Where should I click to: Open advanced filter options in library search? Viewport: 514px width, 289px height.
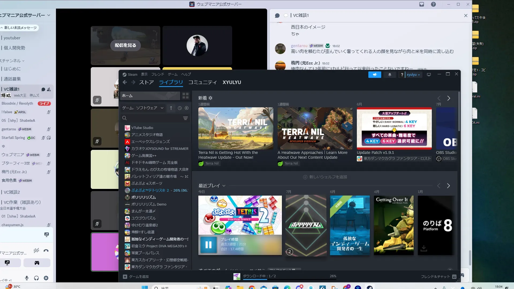pos(185,118)
